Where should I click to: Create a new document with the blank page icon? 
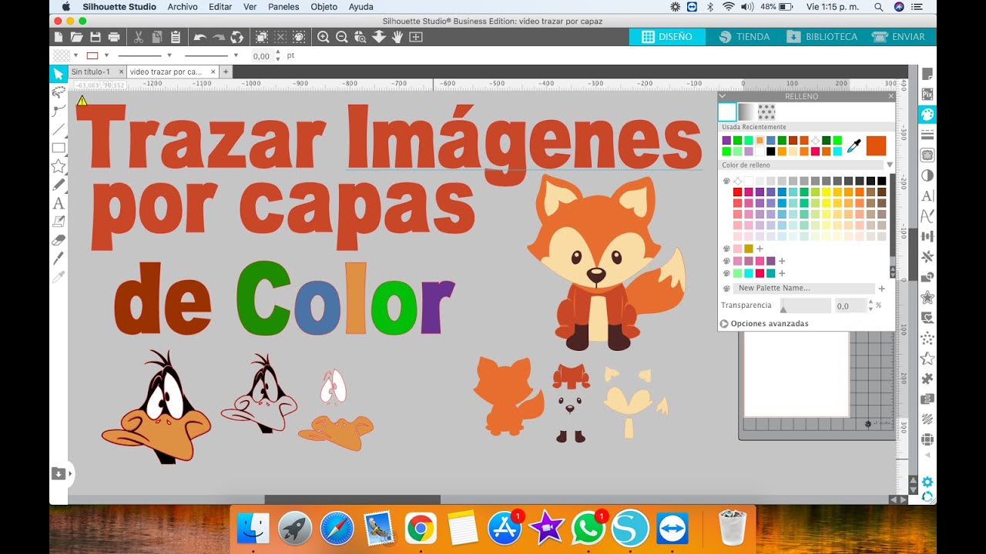tap(59, 37)
